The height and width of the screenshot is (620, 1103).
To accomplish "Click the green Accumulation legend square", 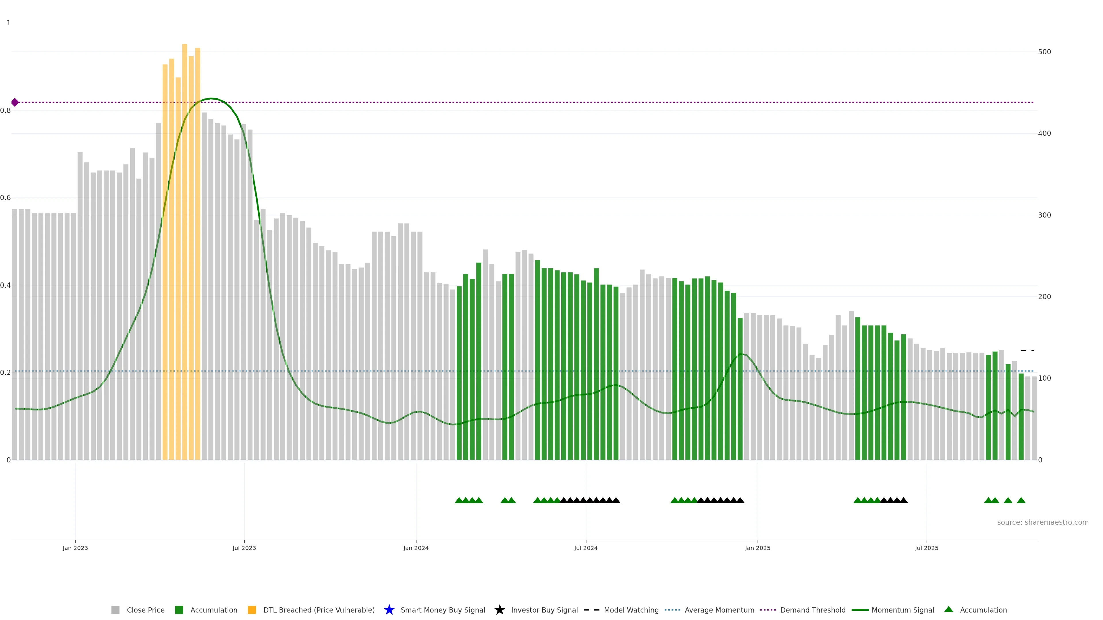I will [x=179, y=610].
